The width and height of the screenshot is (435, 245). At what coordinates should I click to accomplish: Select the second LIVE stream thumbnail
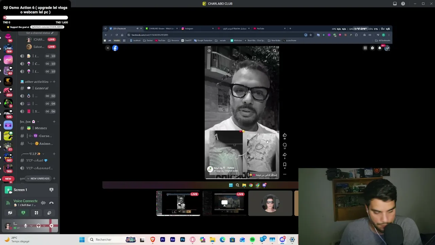coord(224,203)
